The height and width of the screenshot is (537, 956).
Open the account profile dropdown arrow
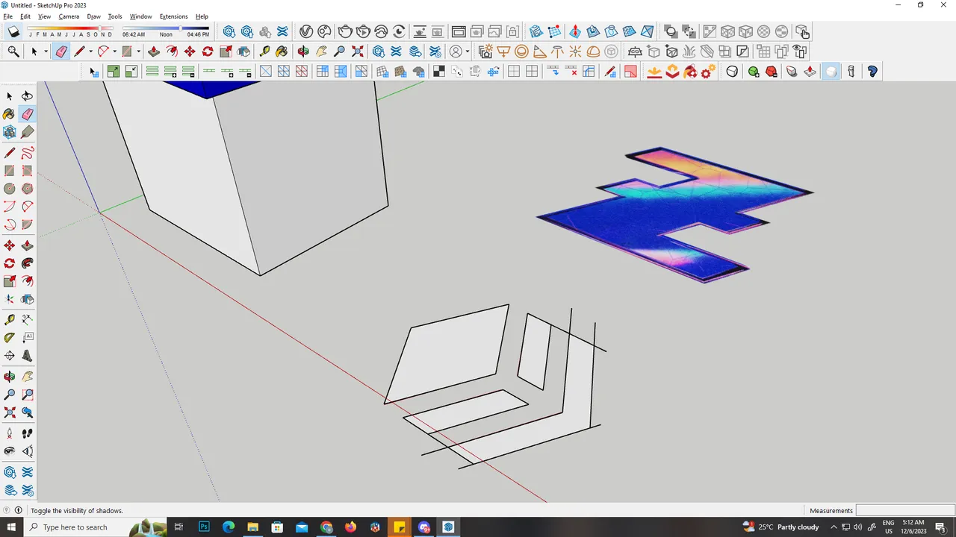pos(468,51)
